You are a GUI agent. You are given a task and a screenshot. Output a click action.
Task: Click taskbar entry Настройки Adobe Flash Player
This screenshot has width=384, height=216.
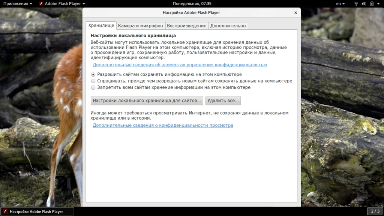pos(37,211)
